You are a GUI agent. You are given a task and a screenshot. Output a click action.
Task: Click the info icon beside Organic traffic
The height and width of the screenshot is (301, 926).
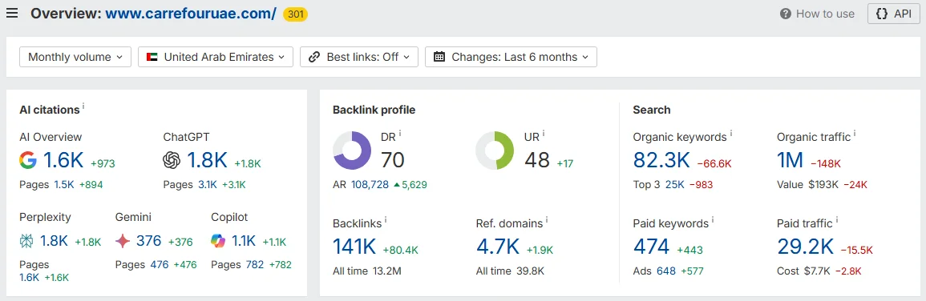(855, 134)
